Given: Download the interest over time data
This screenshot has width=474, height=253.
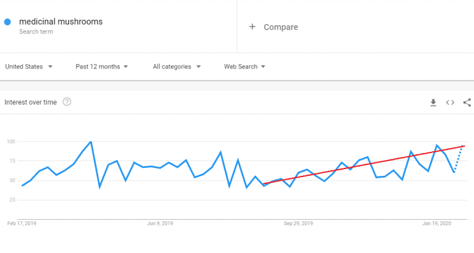Looking at the screenshot, I should pyautogui.click(x=433, y=102).
